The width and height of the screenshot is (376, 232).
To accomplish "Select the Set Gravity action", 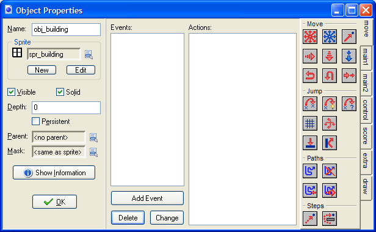I will click(x=349, y=56).
